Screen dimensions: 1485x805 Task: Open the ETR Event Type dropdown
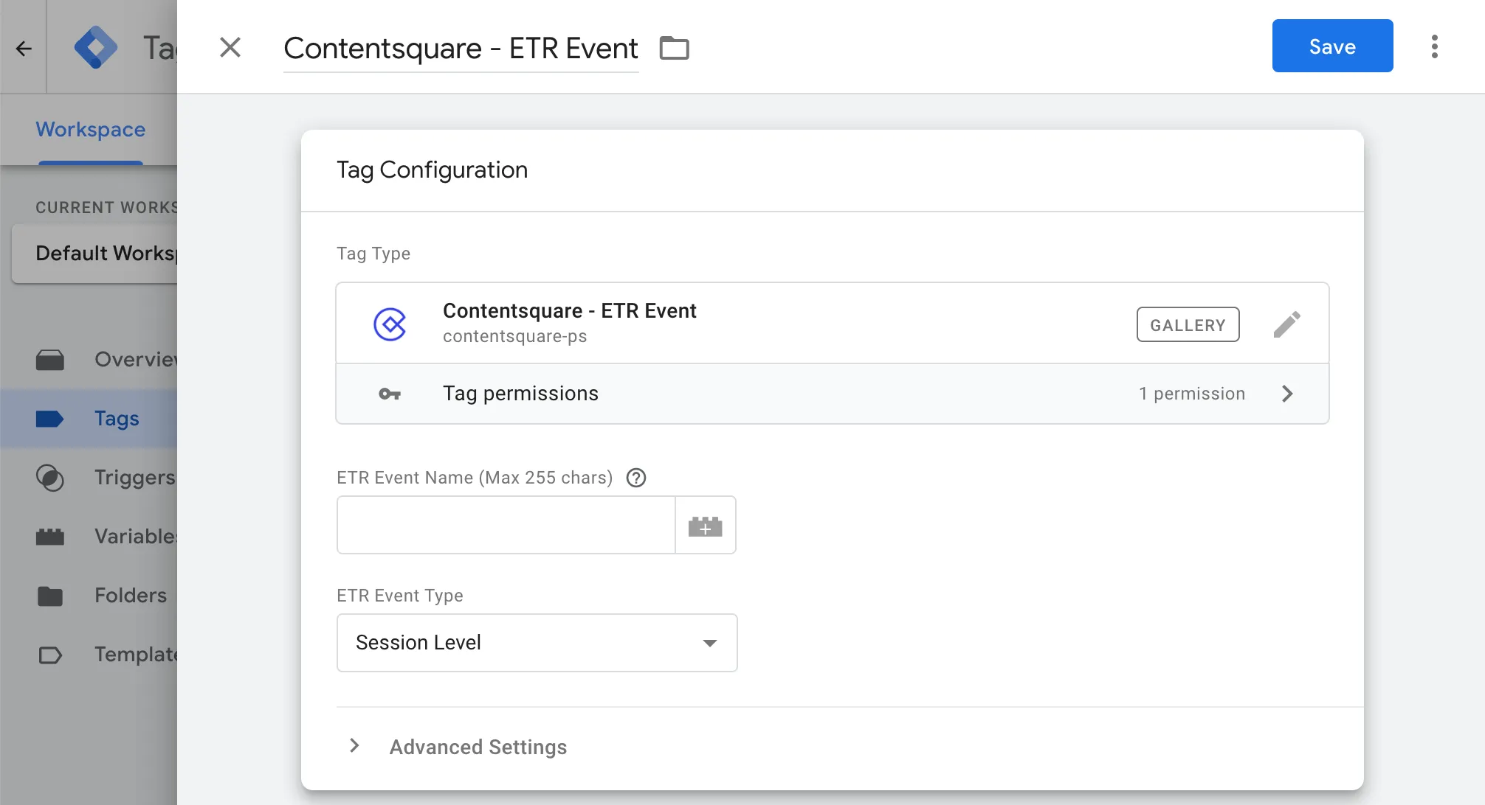click(x=537, y=643)
